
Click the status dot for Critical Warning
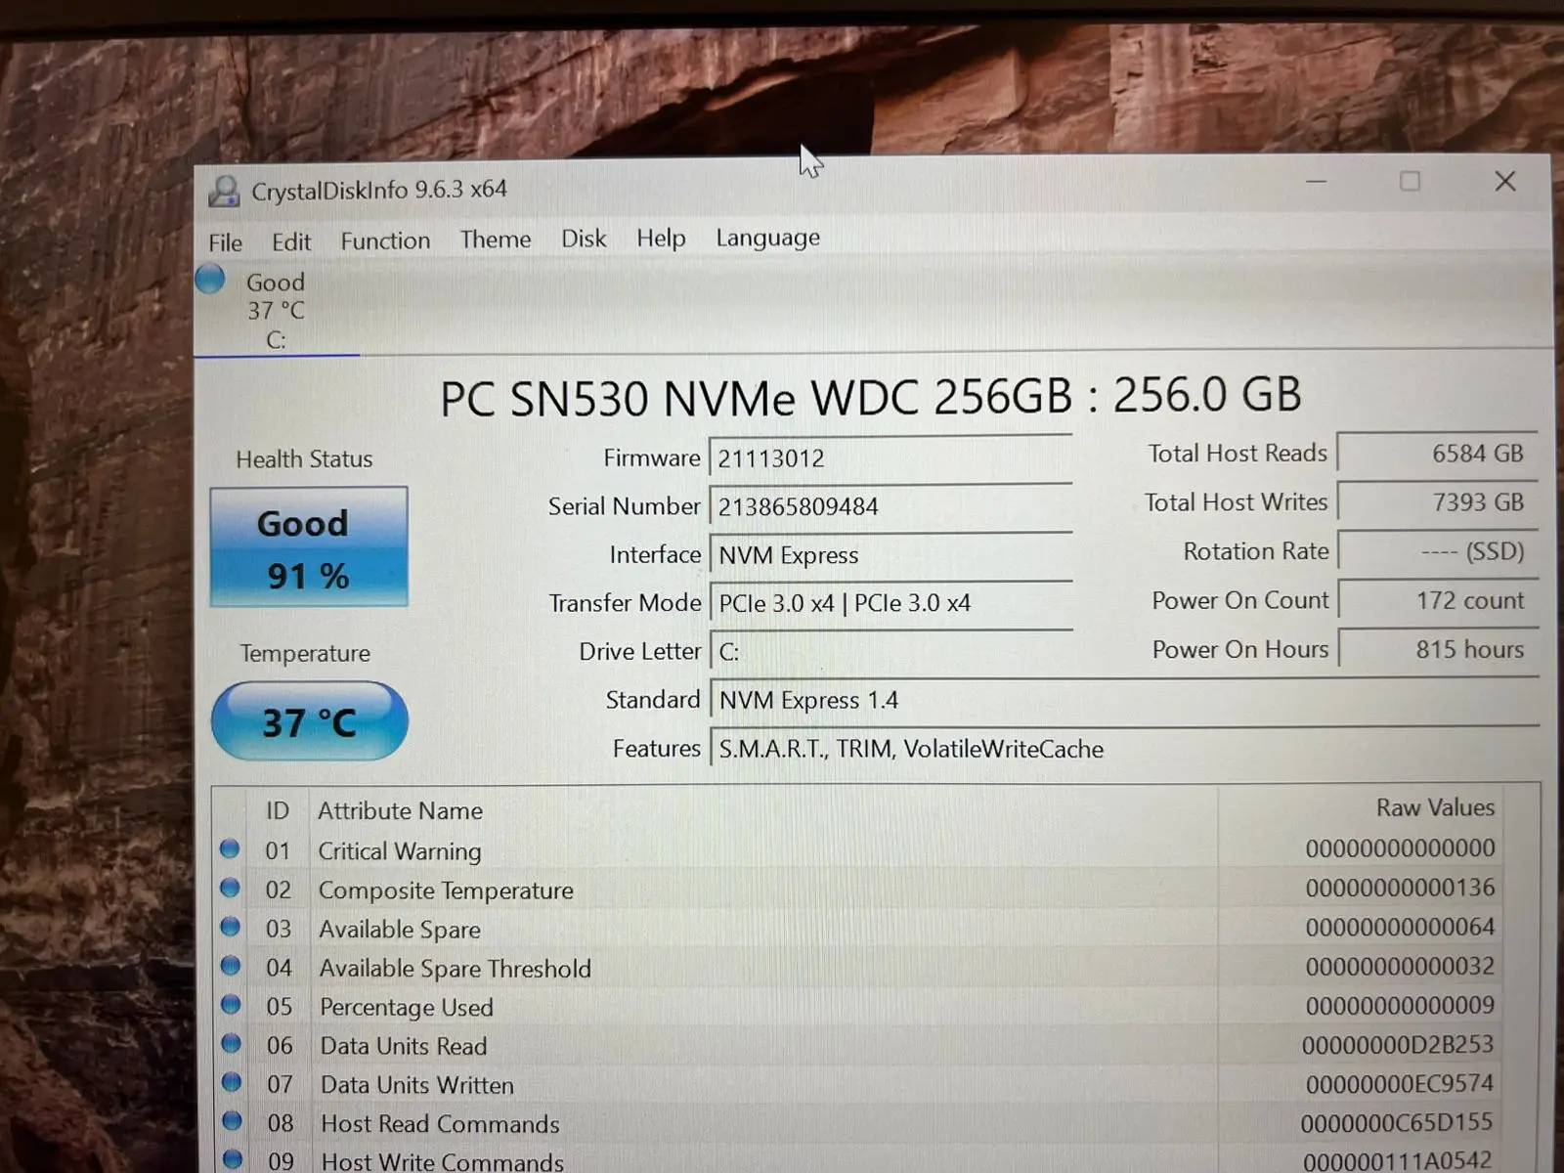pyautogui.click(x=230, y=848)
